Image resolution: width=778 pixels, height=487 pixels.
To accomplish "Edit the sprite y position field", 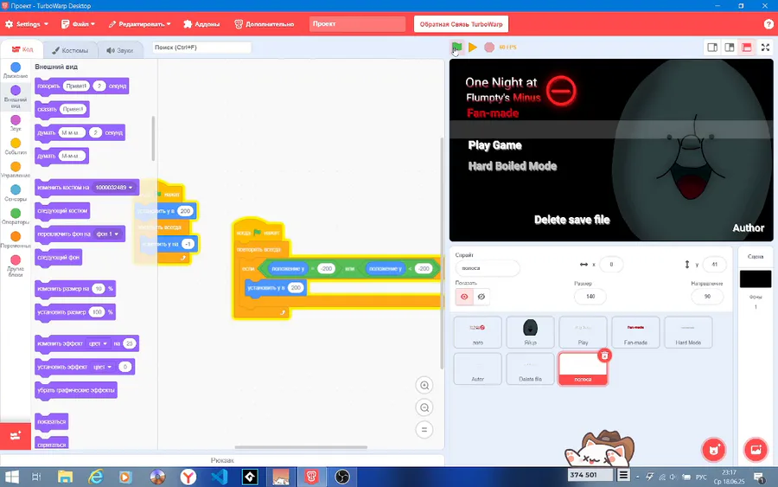I will 715,265.
